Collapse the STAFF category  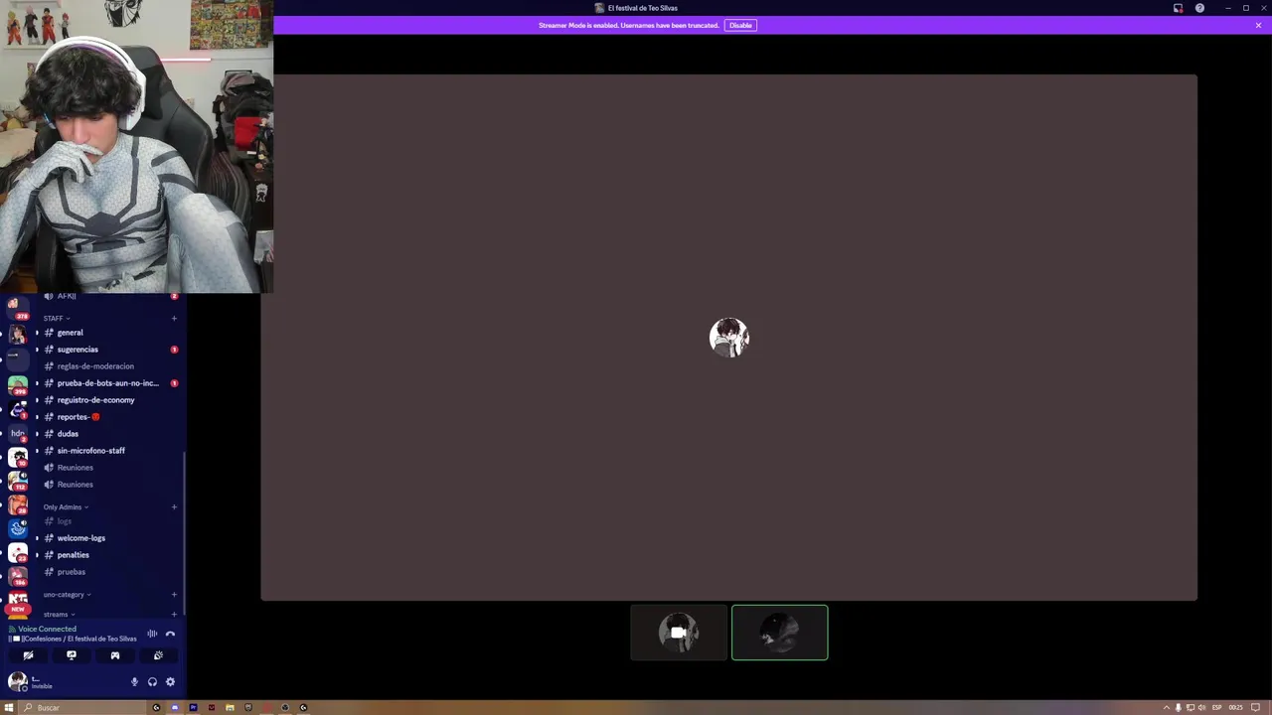point(56,318)
